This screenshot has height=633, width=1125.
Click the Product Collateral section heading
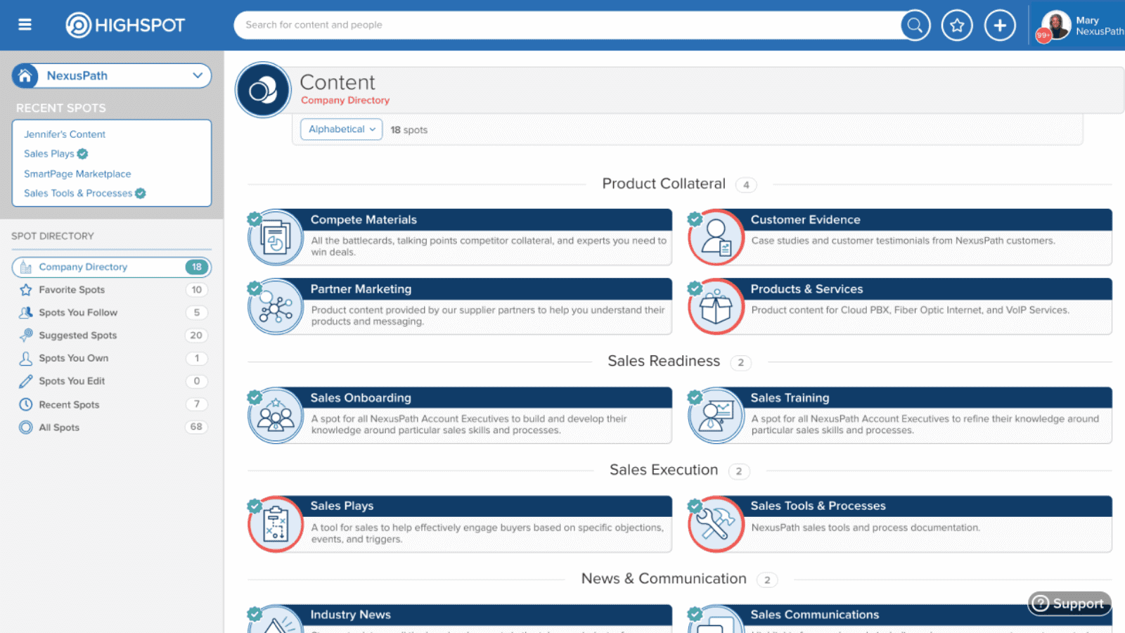coord(664,184)
